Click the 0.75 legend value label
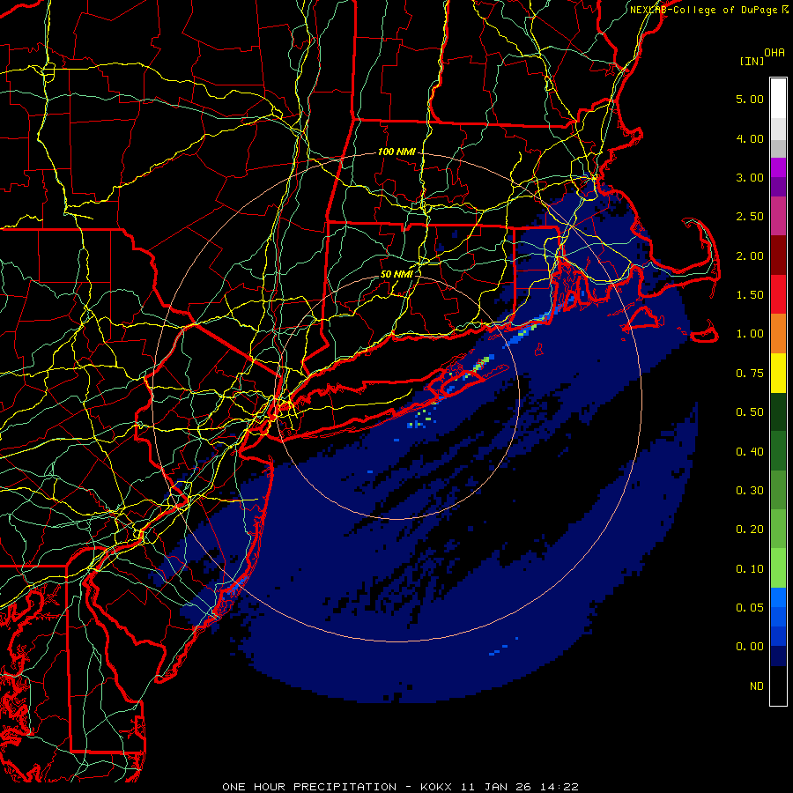Viewport: 793px width, 793px height. pyautogui.click(x=750, y=374)
